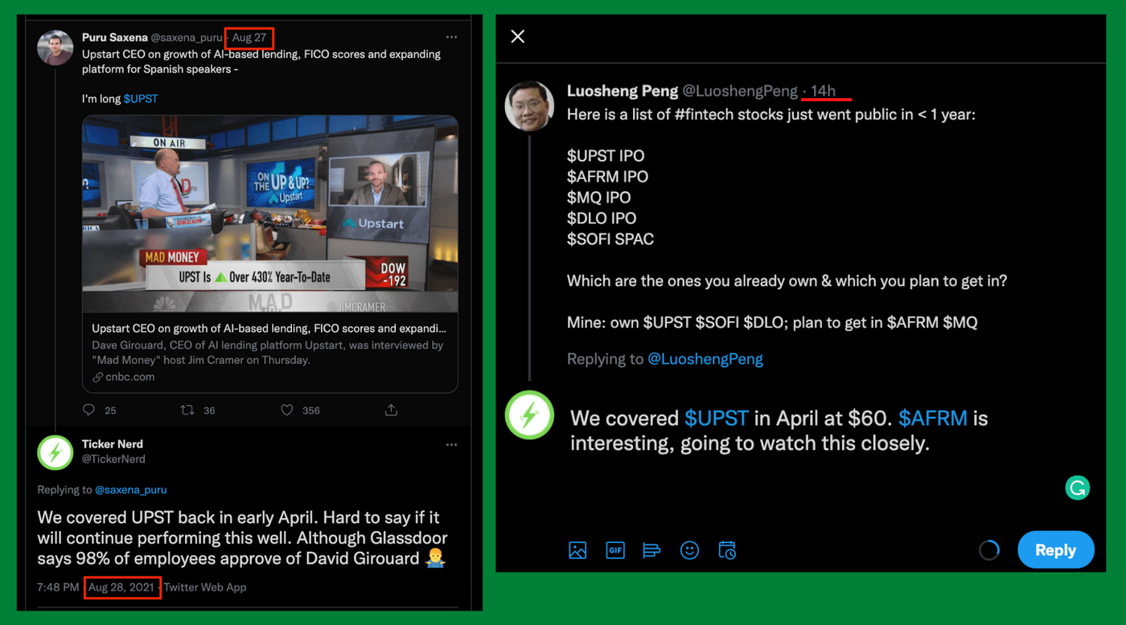Share Puru Saxena's tweet via share icon

391,410
